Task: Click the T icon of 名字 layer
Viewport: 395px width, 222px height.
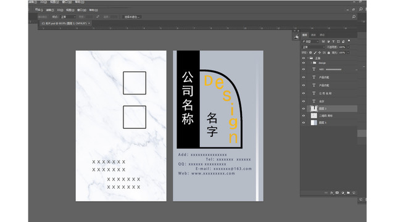Action: (x=314, y=101)
